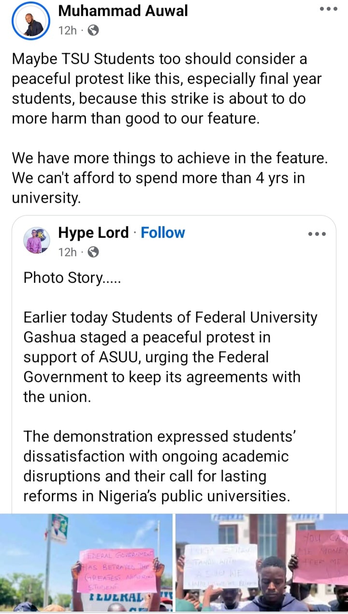Tap the red placard in right photo
348x614 pixels.
tap(320, 557)
